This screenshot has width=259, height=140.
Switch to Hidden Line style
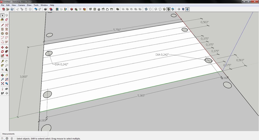coord(160,9)
